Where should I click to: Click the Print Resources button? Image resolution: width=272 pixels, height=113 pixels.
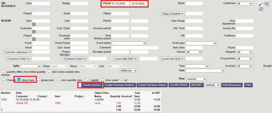pos(232,85)
